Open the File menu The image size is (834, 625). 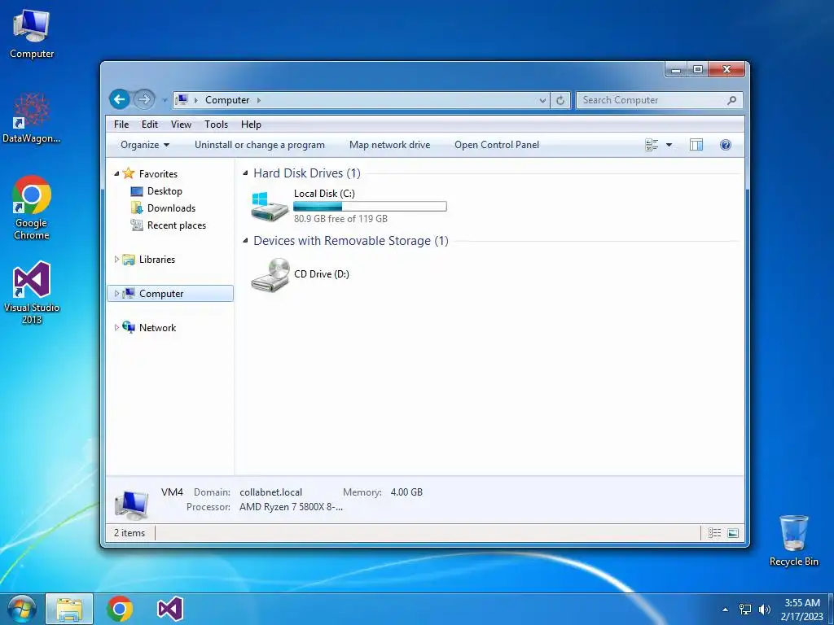121,125
